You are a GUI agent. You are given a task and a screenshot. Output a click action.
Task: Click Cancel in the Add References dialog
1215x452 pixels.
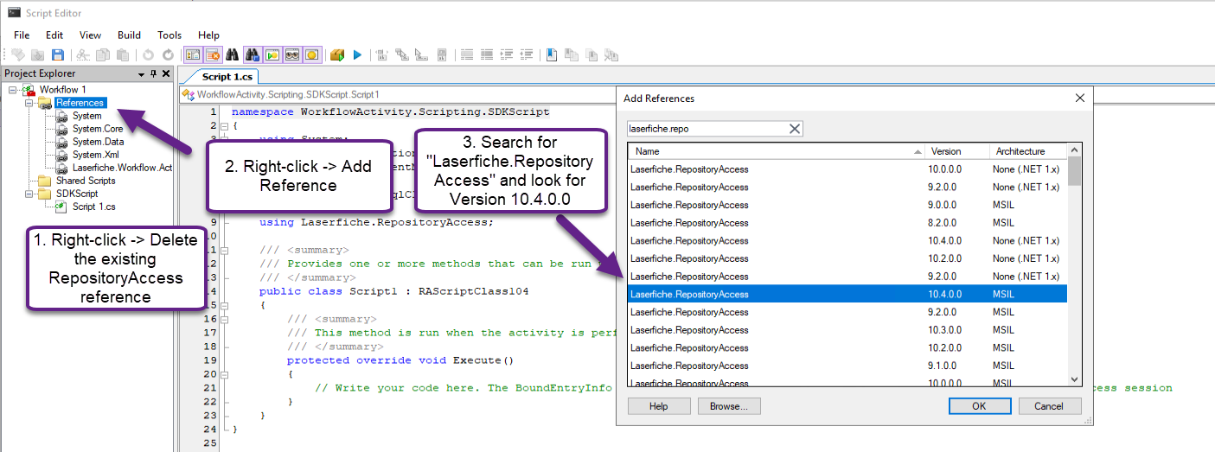(1049, 406)
